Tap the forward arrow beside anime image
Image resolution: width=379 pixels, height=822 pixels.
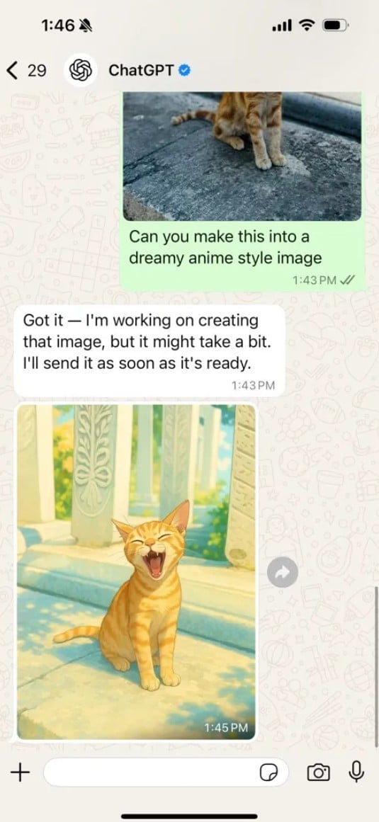(283, 573)
